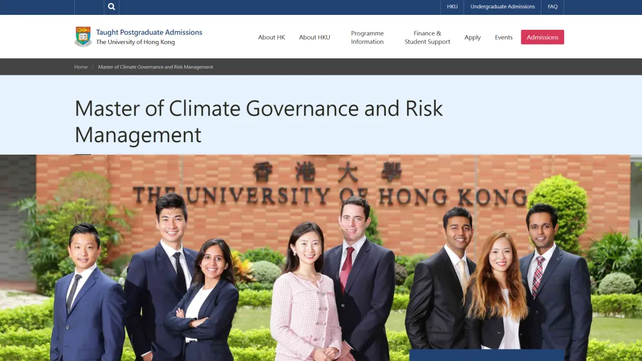This screenshot has width=642, height=361.
Task: Navigate to Home via breadcrumb
Action: pyautogui.click(x=81, y=67)
